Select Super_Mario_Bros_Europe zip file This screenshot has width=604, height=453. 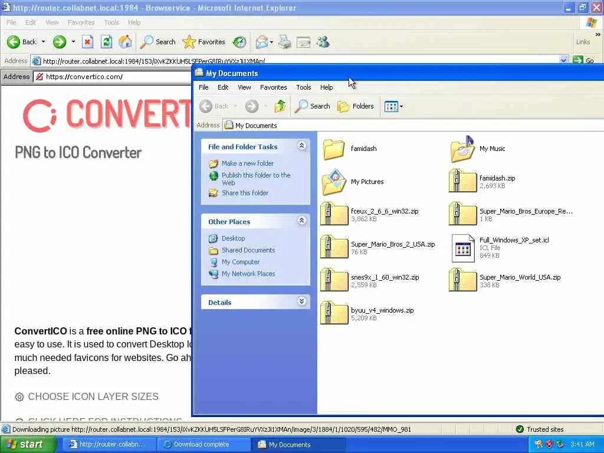pyautogui.click(x=511, y=215)
